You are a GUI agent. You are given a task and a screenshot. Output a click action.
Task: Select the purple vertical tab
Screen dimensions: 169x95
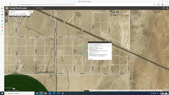coord(2,21)
